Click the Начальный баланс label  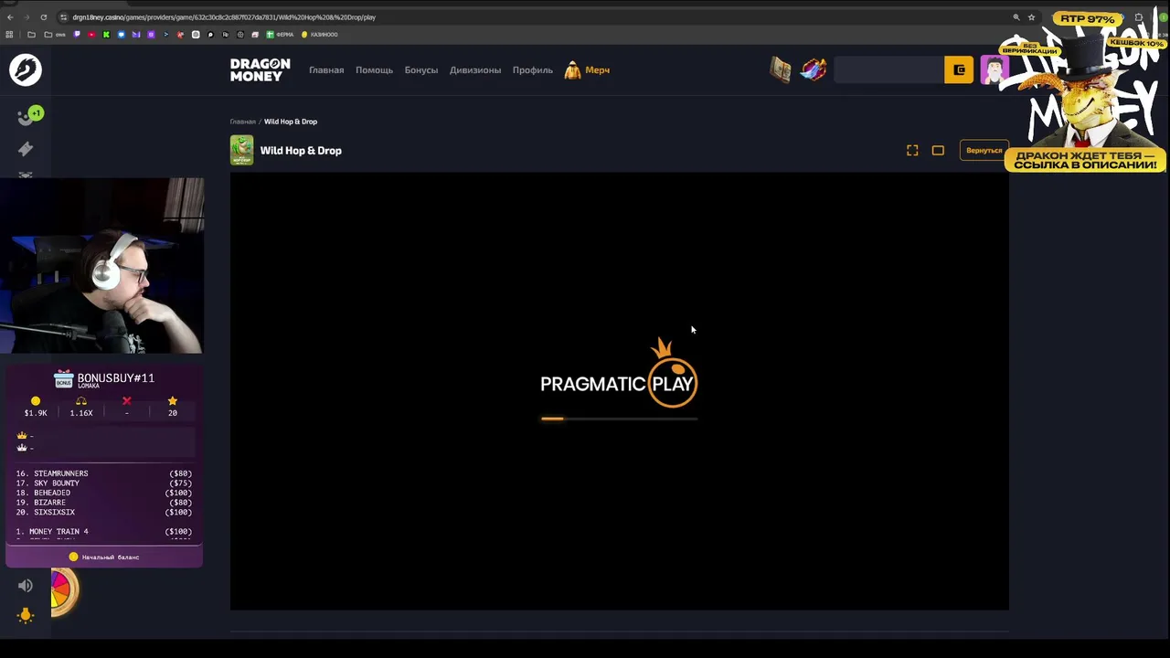(x=111, y=557)
